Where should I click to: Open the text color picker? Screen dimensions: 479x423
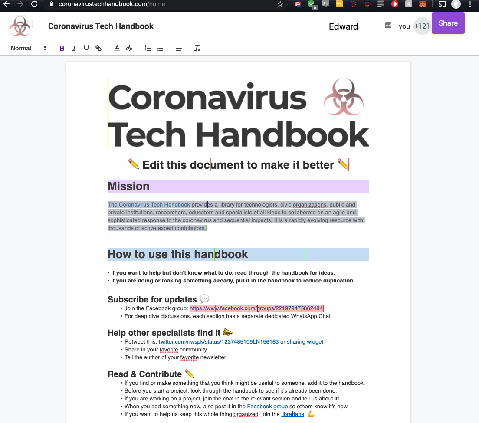[x=117, y=48]
